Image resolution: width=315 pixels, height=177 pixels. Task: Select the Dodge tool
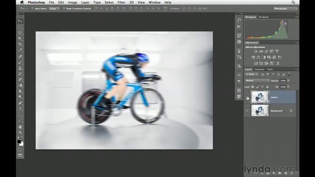(x=20, y=97)
